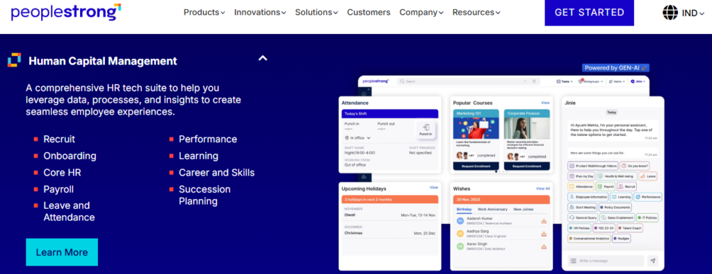712x274 pixels.
Task: Click the Powered by GEN-AI badge
Action: point(616,68)
